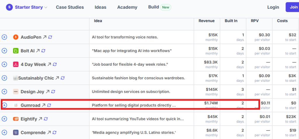Screen dimensions: 299x139
Task: Click the refresh icon next to Design Joy
Action: 53,92
